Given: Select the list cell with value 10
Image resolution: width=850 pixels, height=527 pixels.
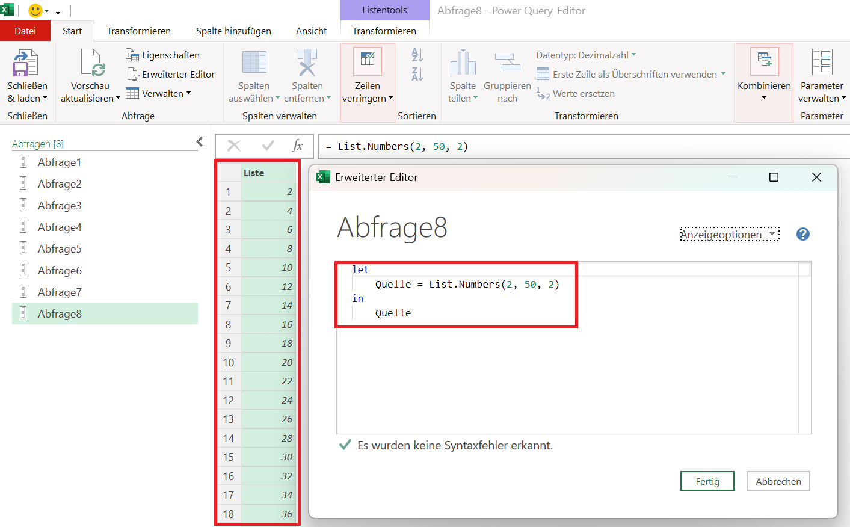Looking at the screenshot, I should [x=268, y=267].
